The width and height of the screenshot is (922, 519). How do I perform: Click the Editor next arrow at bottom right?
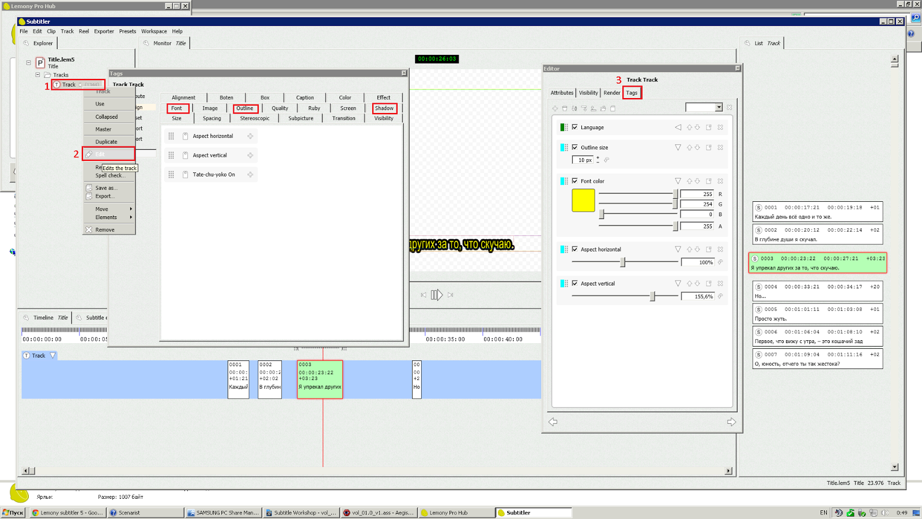coord(731,422)
